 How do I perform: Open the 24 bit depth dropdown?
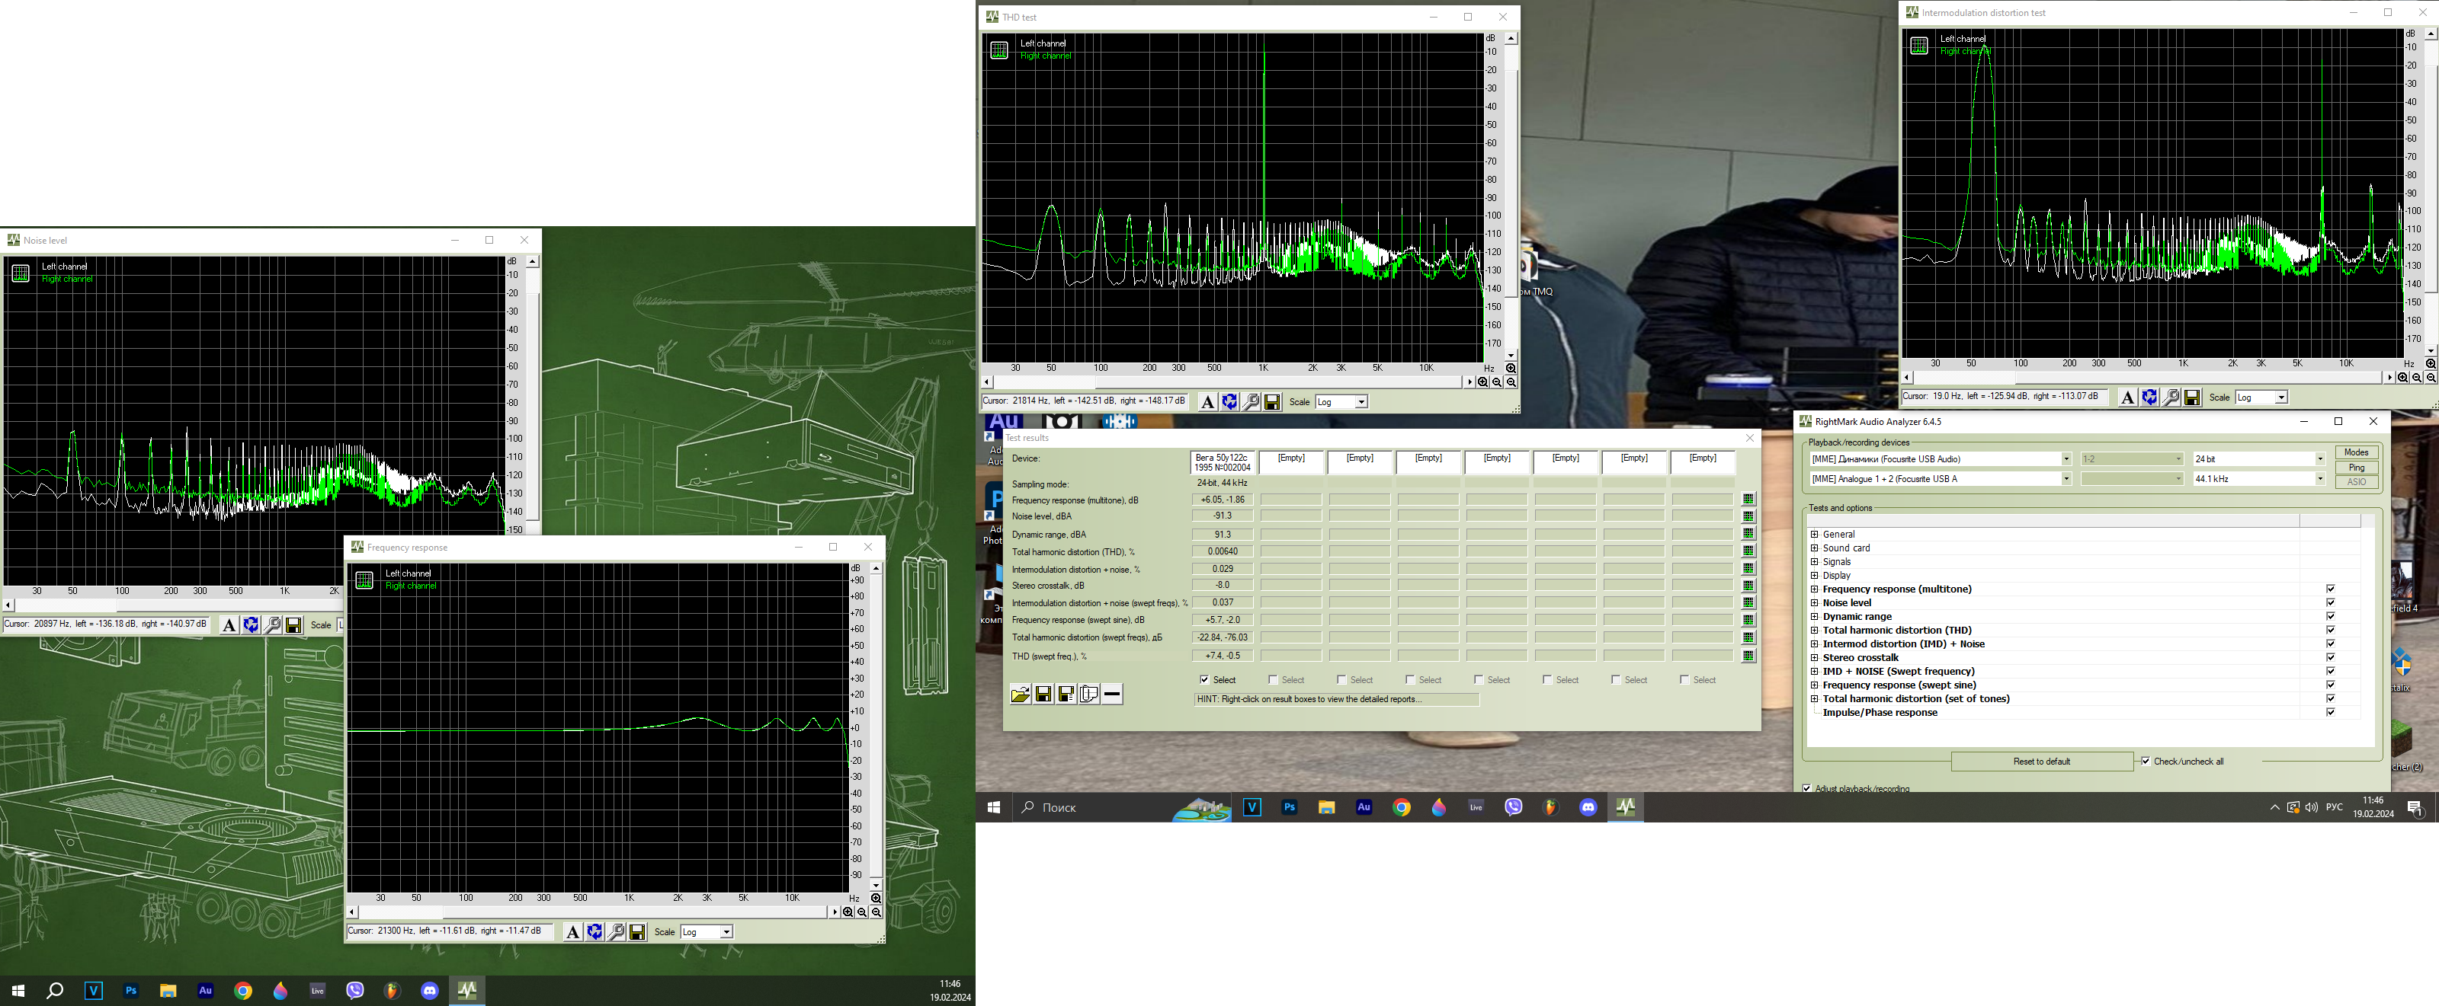click(x=2319, y=459)
